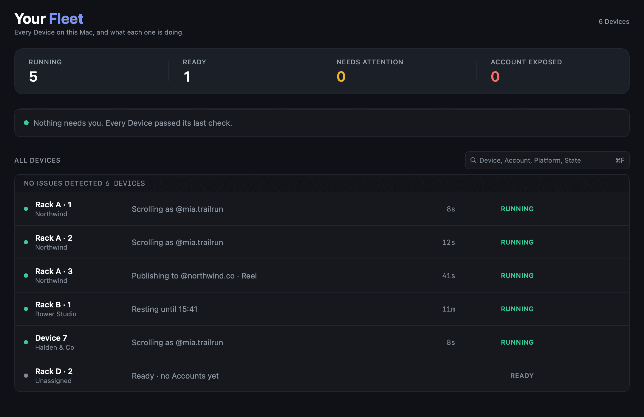
Task: Select the Ready stat card
Action: click(x=245, y=71)
